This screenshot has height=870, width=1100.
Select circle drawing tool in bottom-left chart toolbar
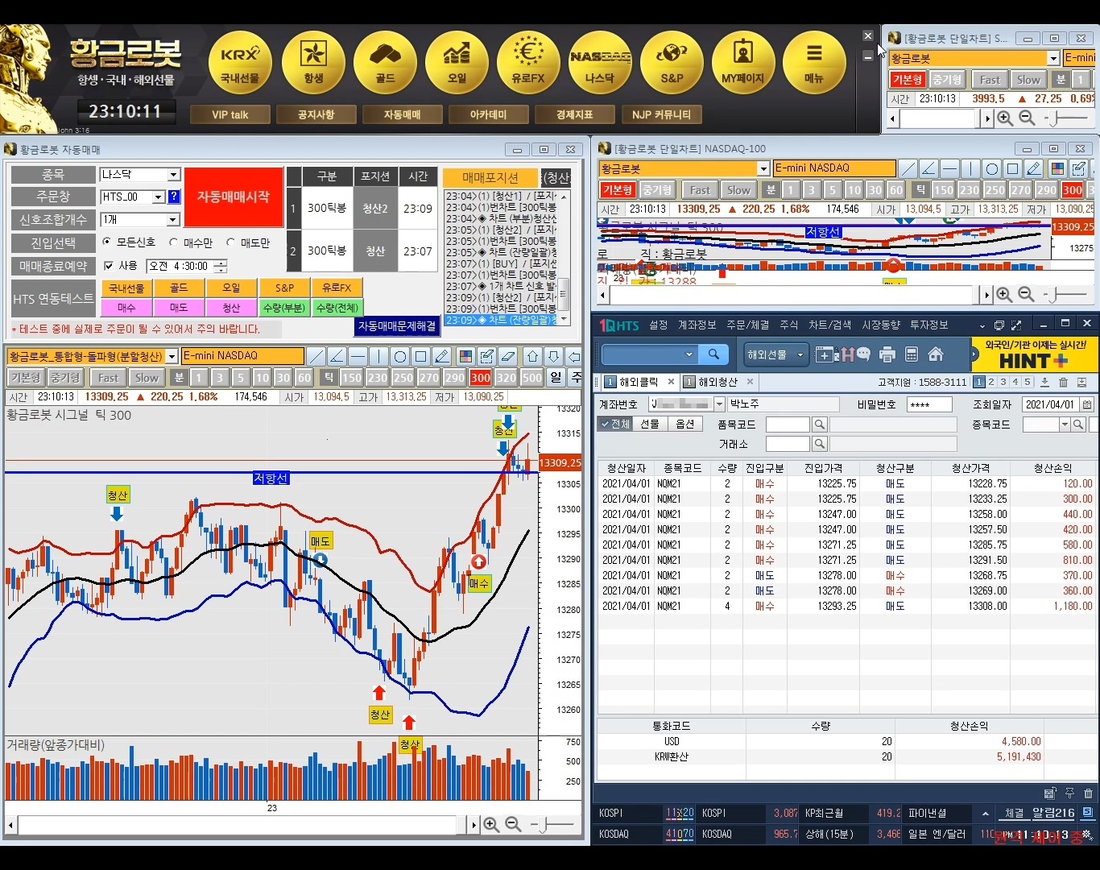(400, 356)
